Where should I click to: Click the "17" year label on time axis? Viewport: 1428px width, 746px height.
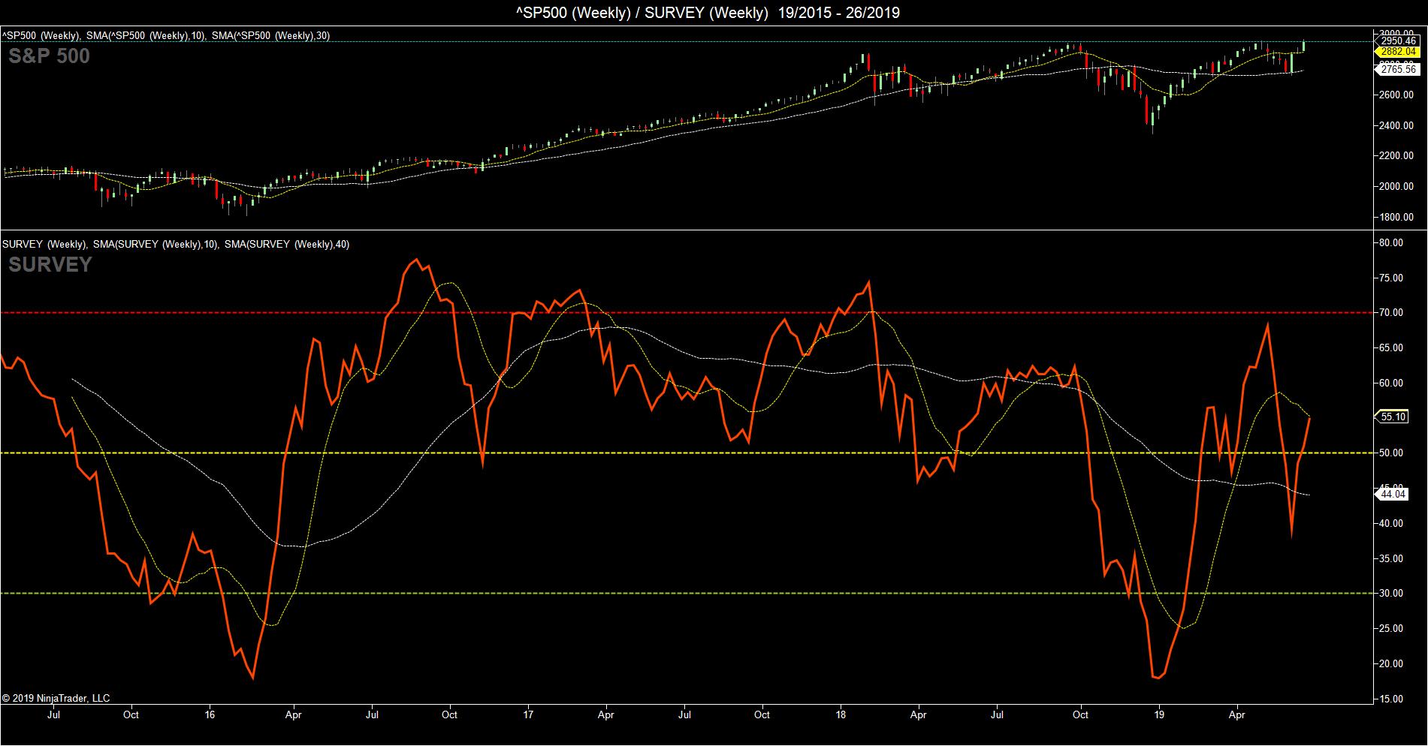(x=528, y=715)
